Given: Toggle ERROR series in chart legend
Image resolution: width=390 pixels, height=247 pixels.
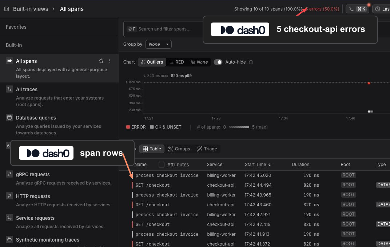Looking at the screenshot, I should pyautogui.click(x=136, y=127).
